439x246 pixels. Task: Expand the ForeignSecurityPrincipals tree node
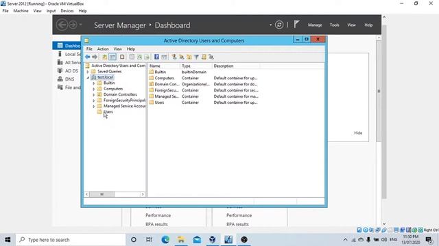point(94,100)
